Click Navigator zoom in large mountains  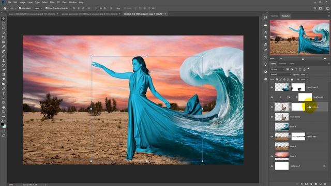point(325,58)
